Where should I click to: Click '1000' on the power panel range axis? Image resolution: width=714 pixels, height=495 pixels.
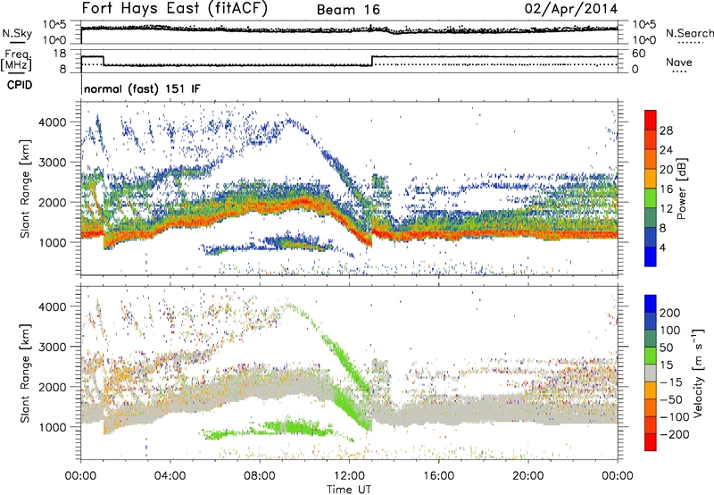tap(52, 242)
